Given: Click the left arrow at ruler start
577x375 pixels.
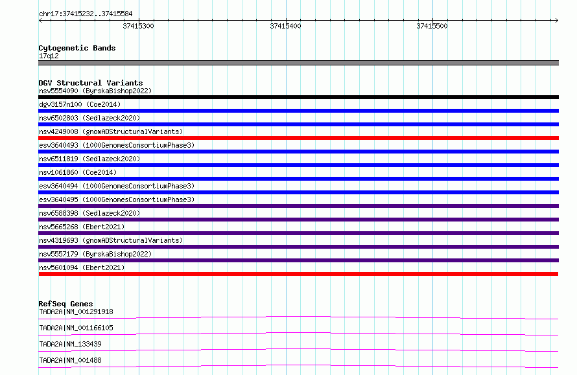Looking at the screenshot, I should point(40,21).
